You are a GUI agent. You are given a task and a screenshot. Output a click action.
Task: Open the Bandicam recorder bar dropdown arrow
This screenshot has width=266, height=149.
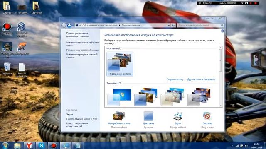click(x=242, y=3)
